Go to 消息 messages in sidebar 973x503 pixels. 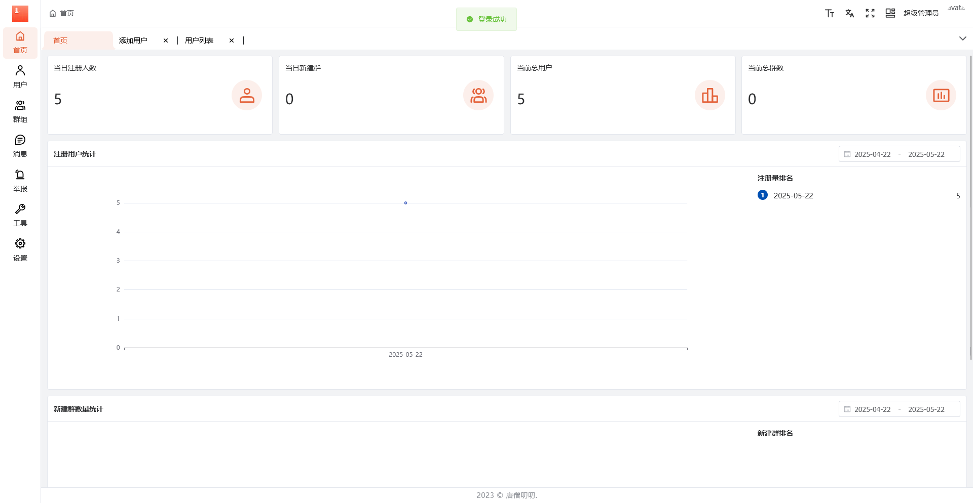point(20,146)
